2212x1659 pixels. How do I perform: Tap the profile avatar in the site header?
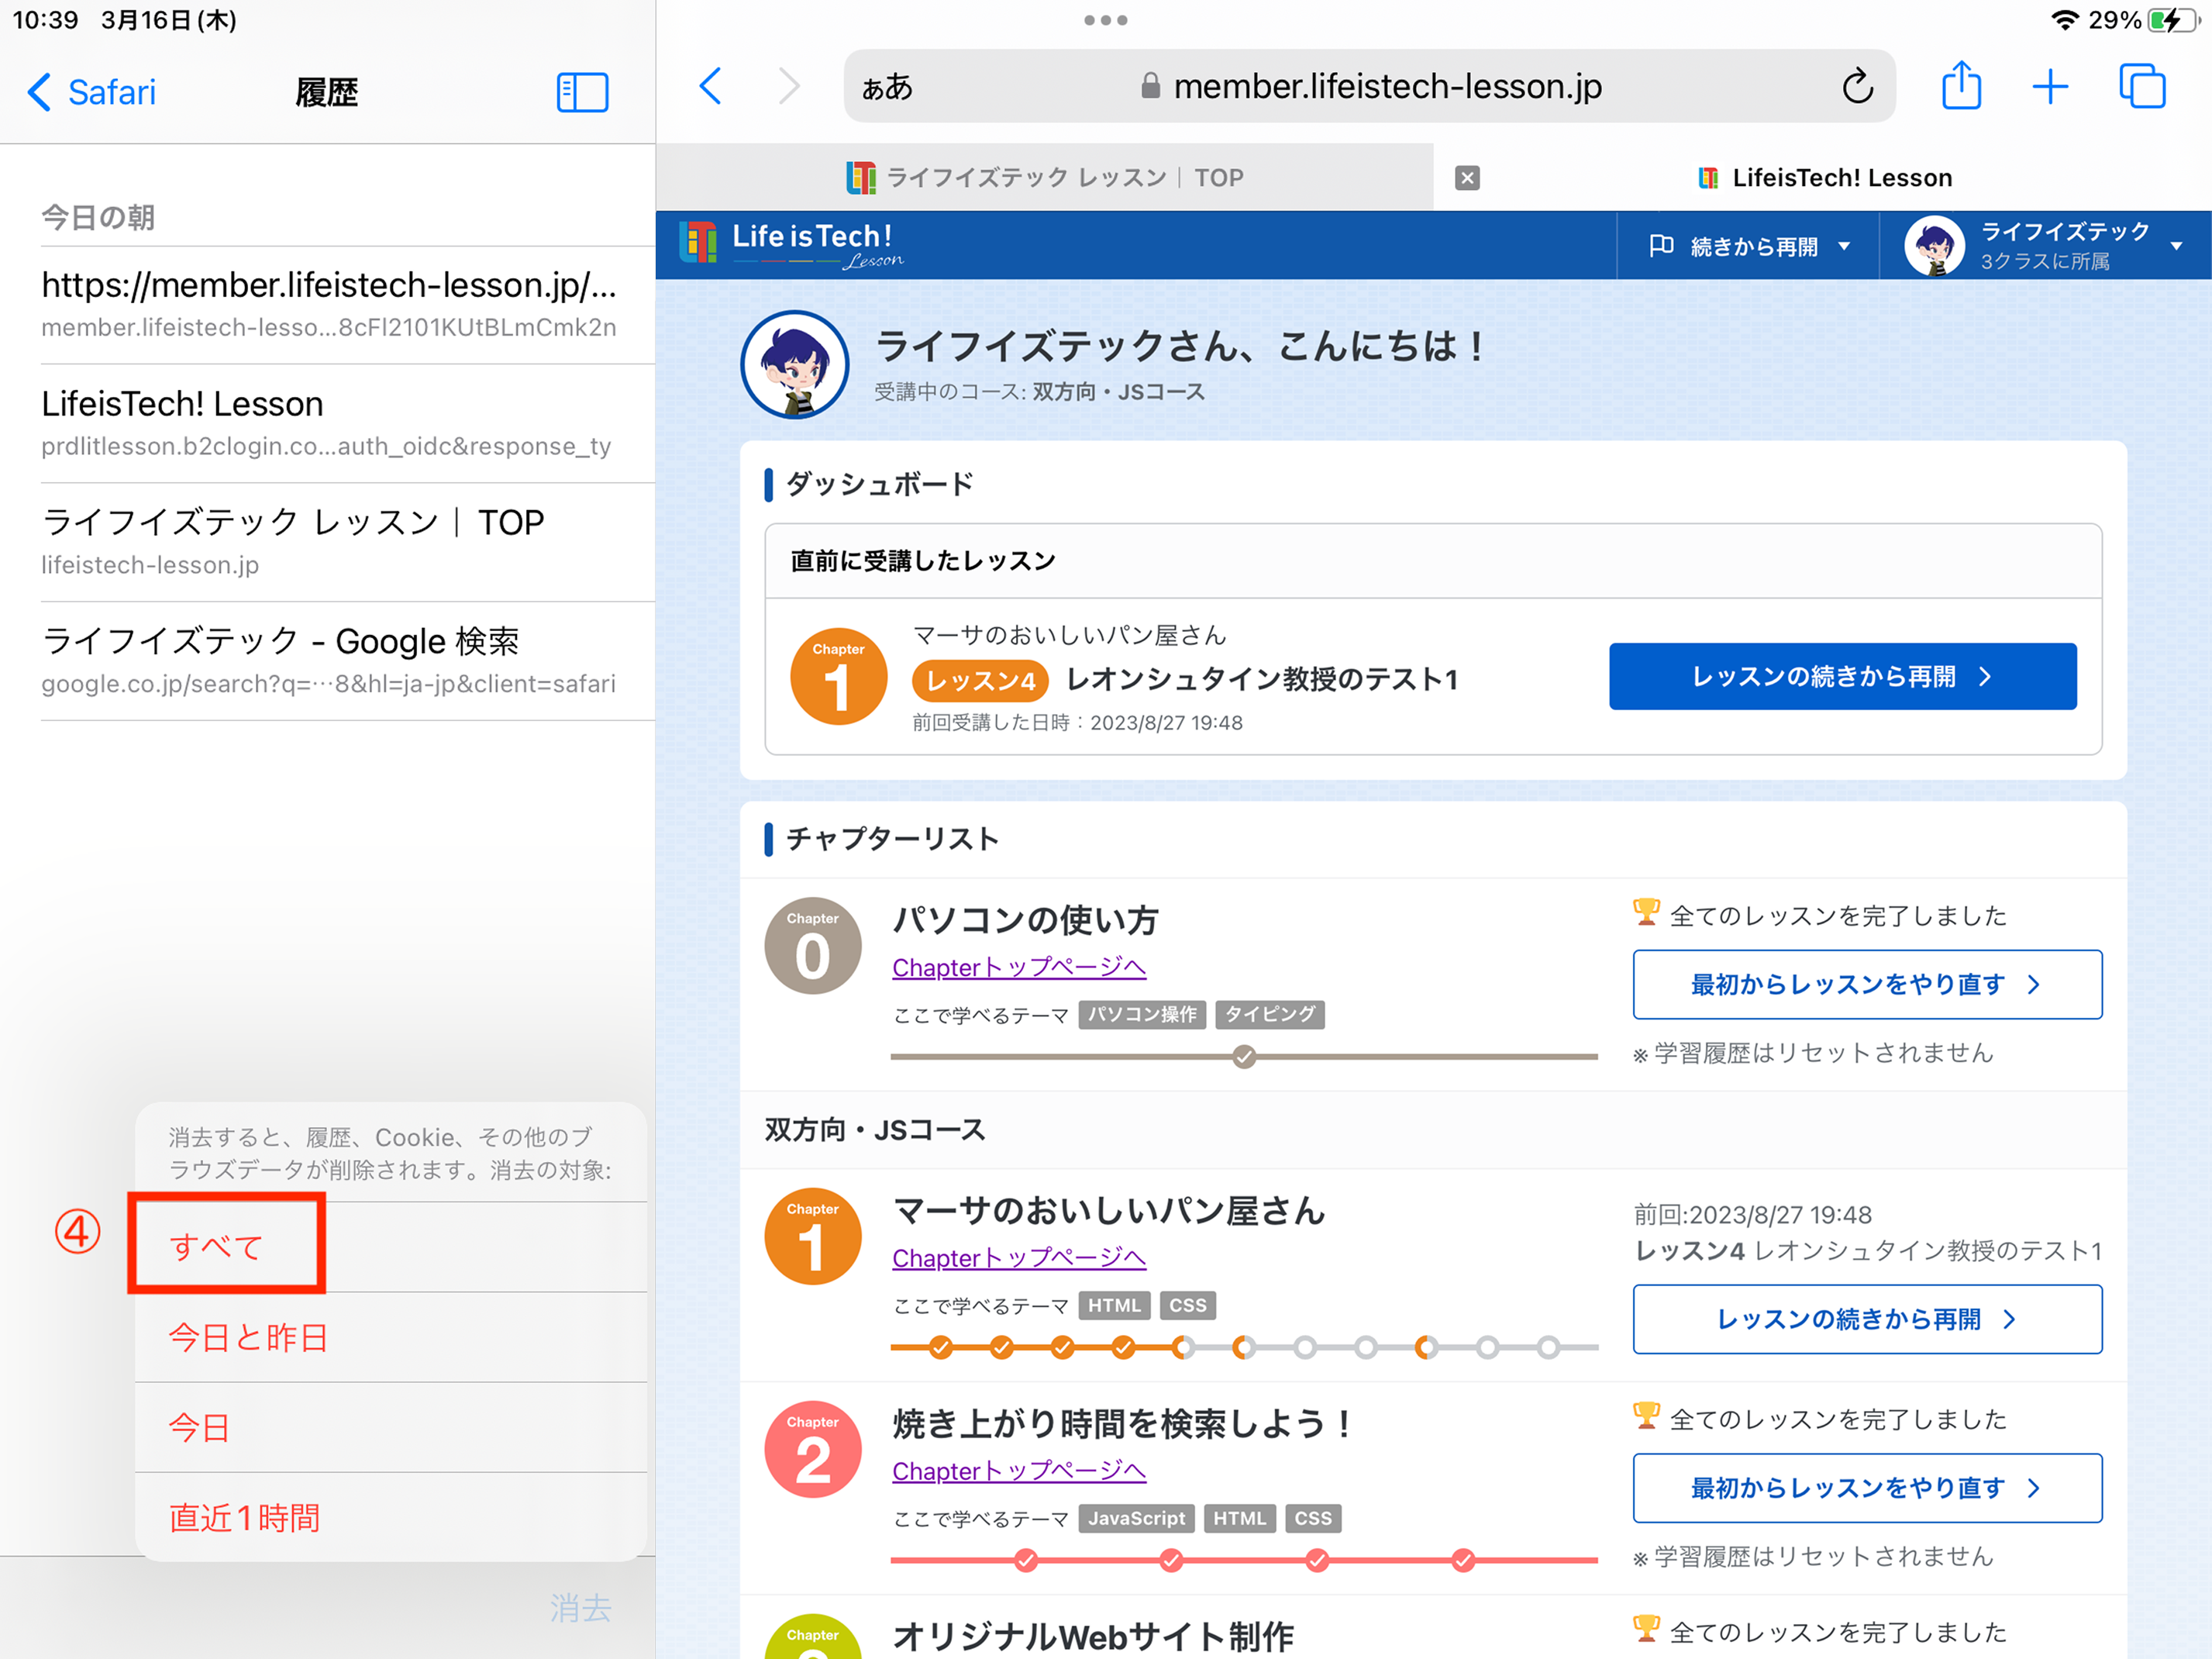click(1934, 245)
